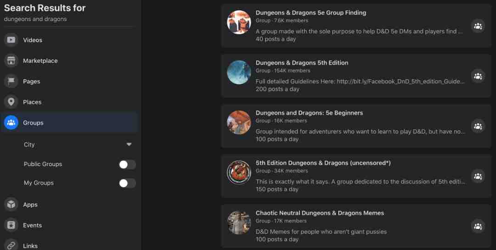The height and width of the screenshot is (250, 496).
Task: Open 5th Edition Dungeons & Dragons (uncensored*) link
Action: tap(323, 163)
